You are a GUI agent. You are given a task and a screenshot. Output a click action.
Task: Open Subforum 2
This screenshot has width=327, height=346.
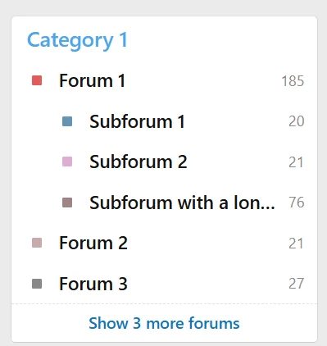139,162
